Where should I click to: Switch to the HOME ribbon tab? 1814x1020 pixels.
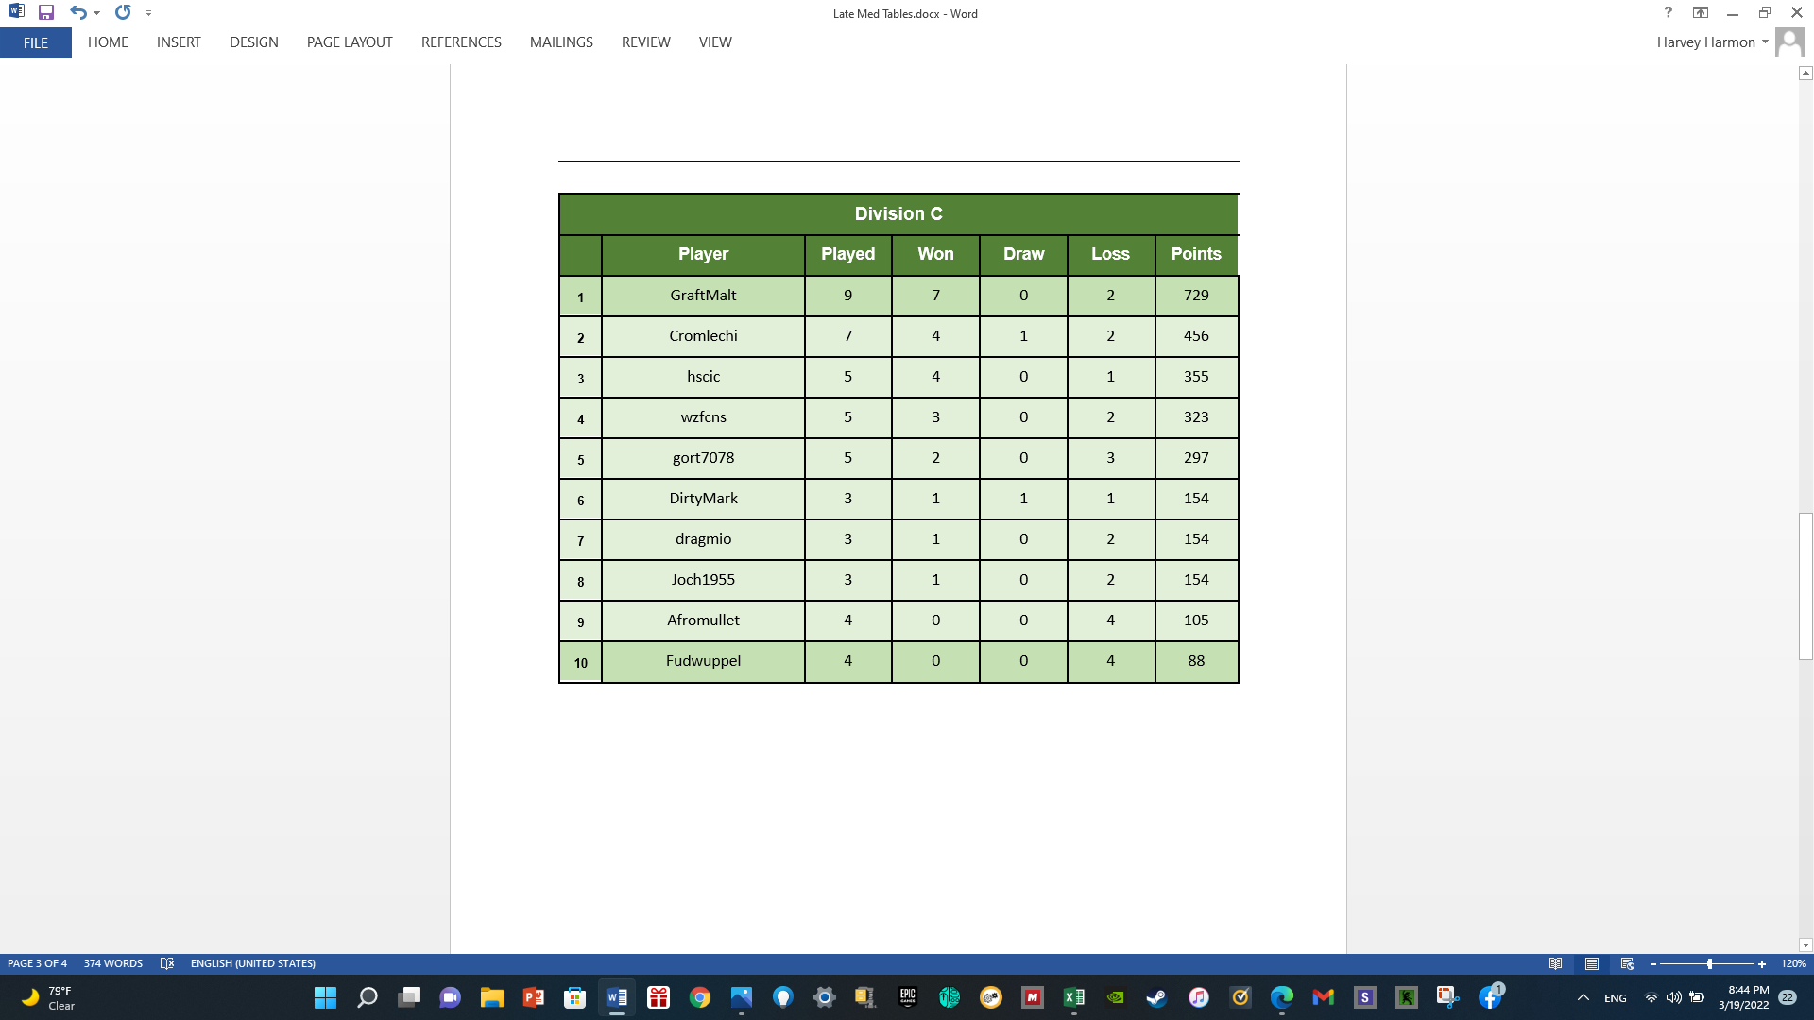pos(108,42)
